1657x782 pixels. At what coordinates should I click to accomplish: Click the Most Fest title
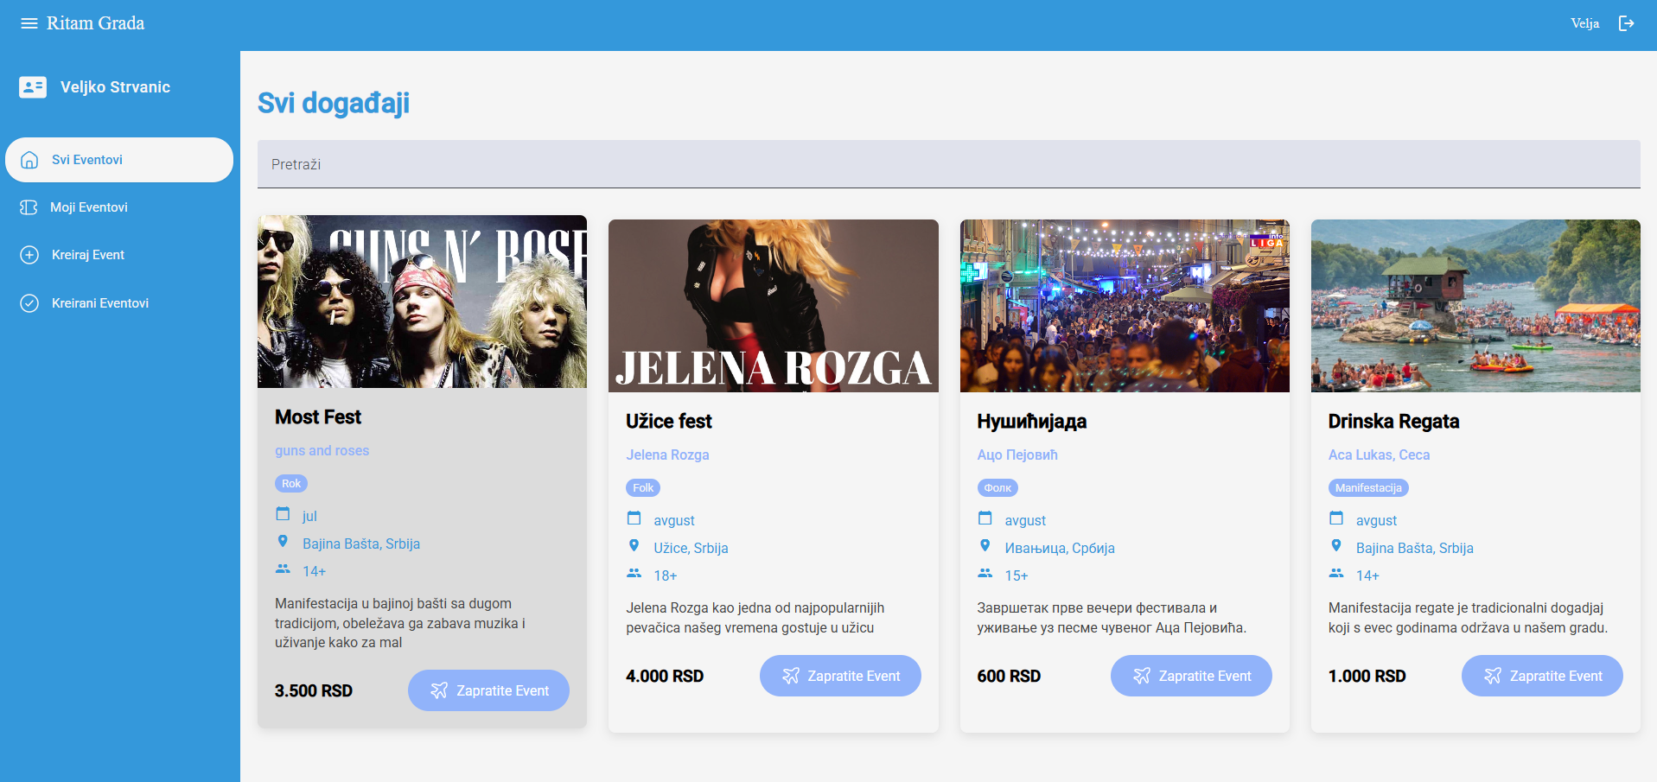point(318,417)
